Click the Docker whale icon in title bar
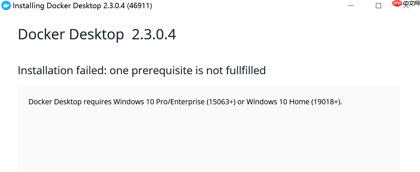Image resolution: width=420 pixels, height=172 pixels. [6, 6]
